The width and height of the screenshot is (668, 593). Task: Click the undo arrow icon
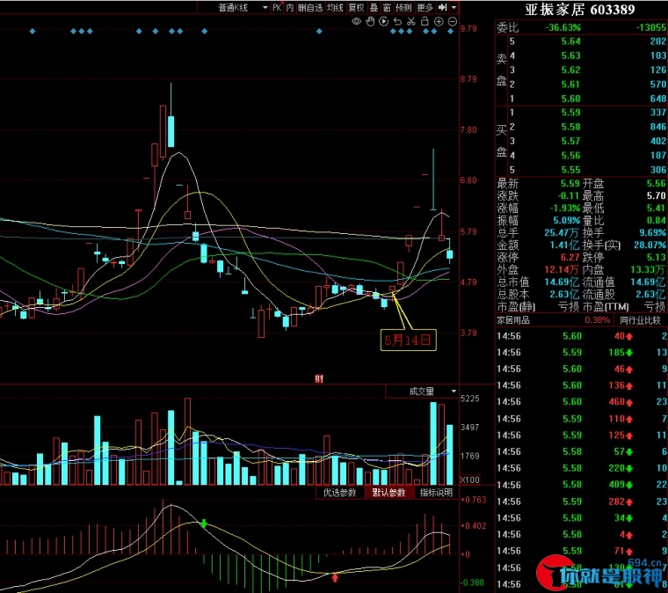(x=397, y=21)
